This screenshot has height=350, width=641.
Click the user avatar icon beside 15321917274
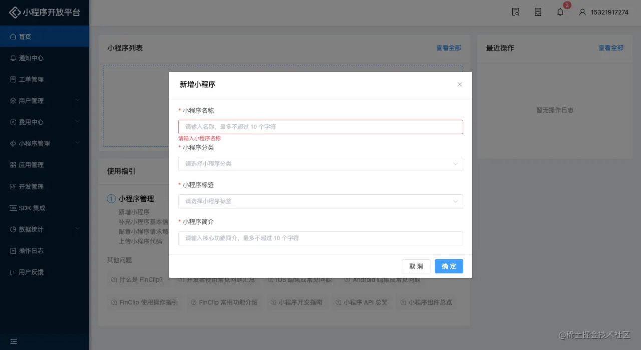point(582,12)
